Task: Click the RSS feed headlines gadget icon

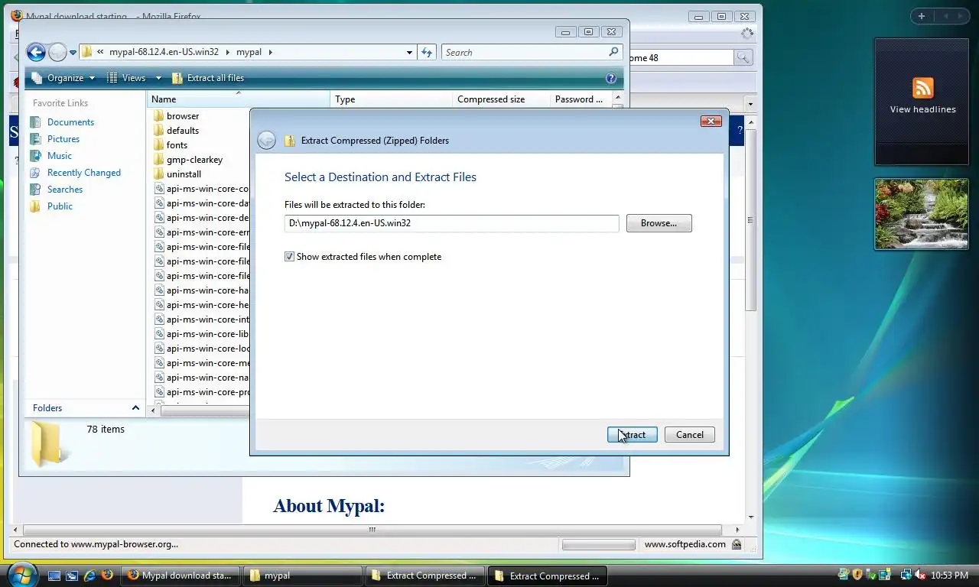Action: tap(922, 87)
